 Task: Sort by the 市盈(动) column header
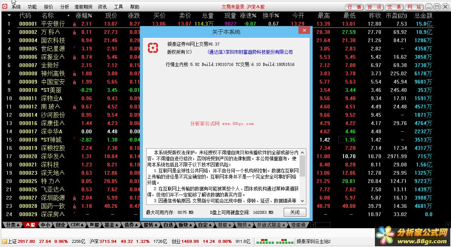click(396, 15)
